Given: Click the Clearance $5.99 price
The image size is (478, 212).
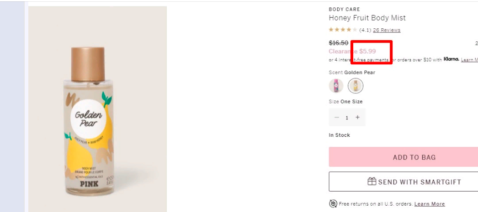Looking at the screenshot, I should coord(352,52).
